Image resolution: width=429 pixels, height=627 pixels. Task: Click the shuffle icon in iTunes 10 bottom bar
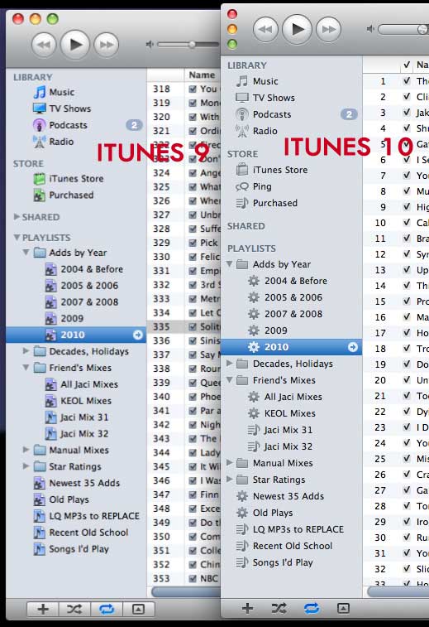pyautogui.click(x=279, y=608)
